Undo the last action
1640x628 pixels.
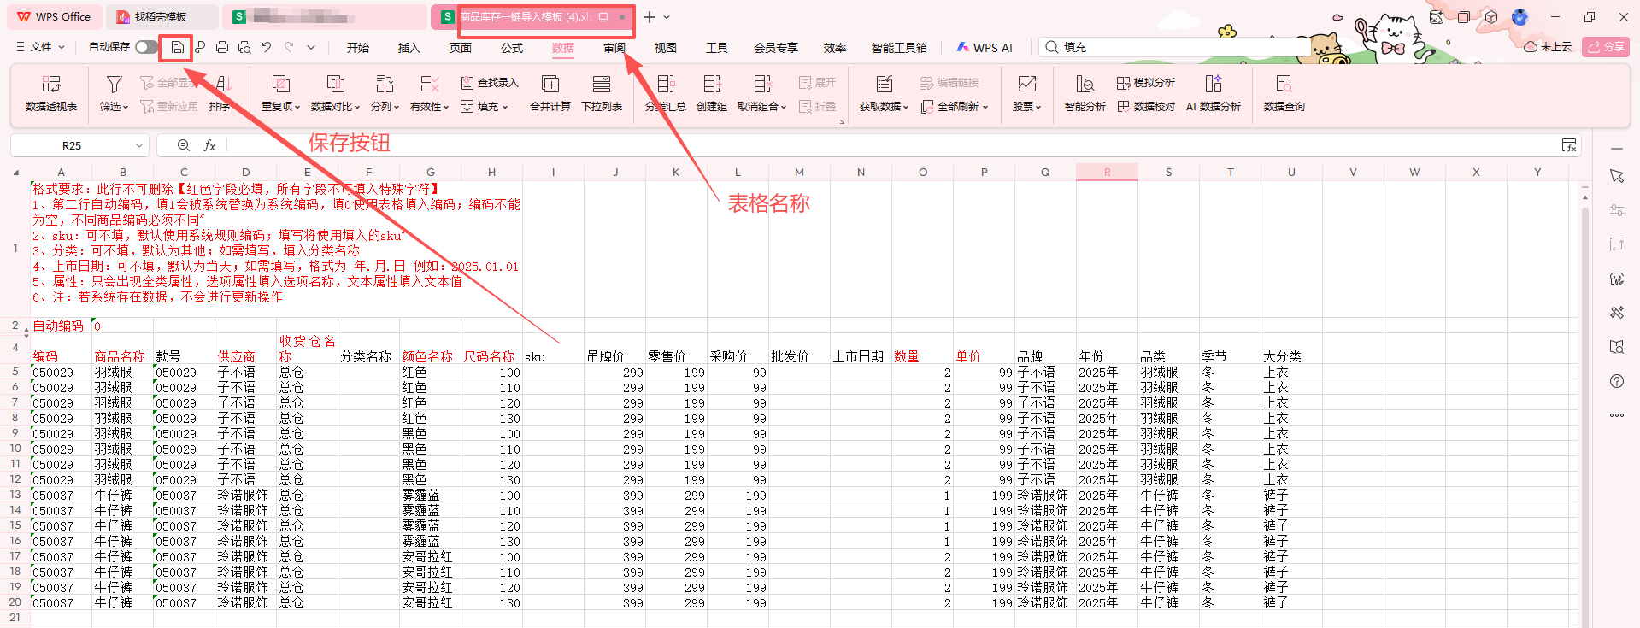point(267,48)
